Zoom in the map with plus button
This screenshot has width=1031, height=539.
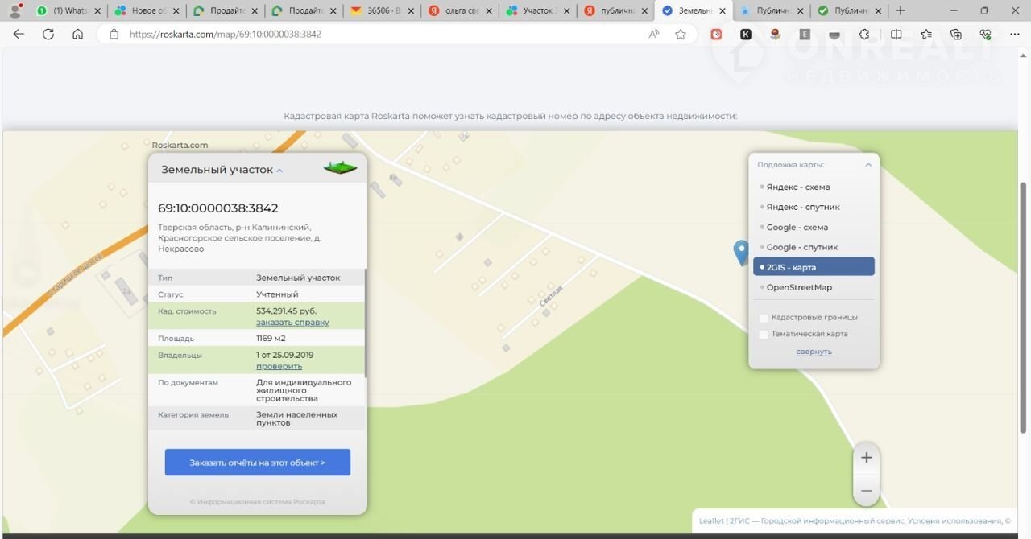[866, 458]
